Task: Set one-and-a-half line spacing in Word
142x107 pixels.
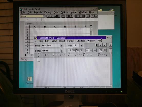Action: pyautogui.click(x=91, y=50)
